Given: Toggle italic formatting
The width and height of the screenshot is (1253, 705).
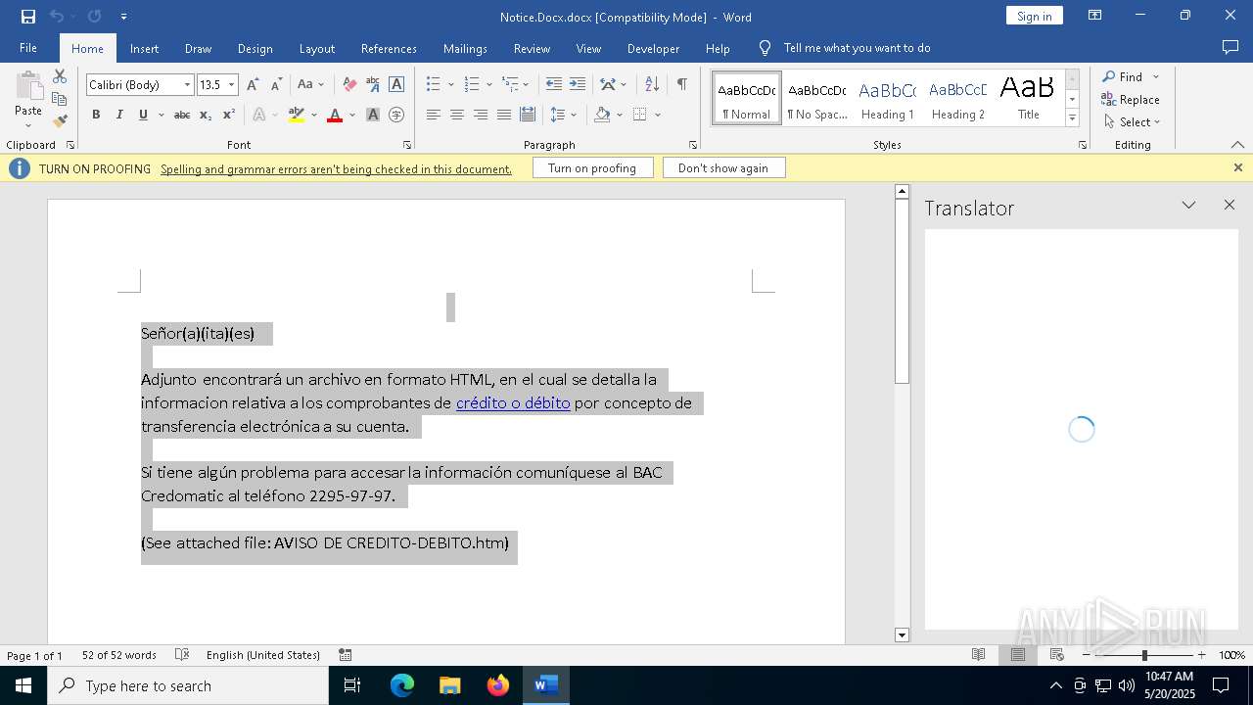Looking at the screenshot, I should (119, 115).
